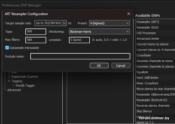Select Resampler (RetroArch) DSP
Image resolution: width=175 pixels, height=124 pixels.
152,100
